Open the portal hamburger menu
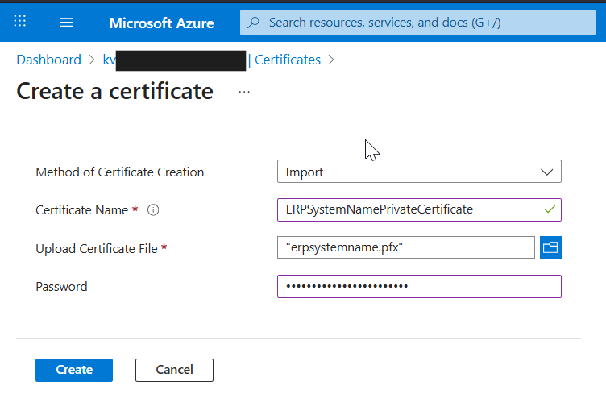The height and width of the screenshot is (398, 606). 66,23
